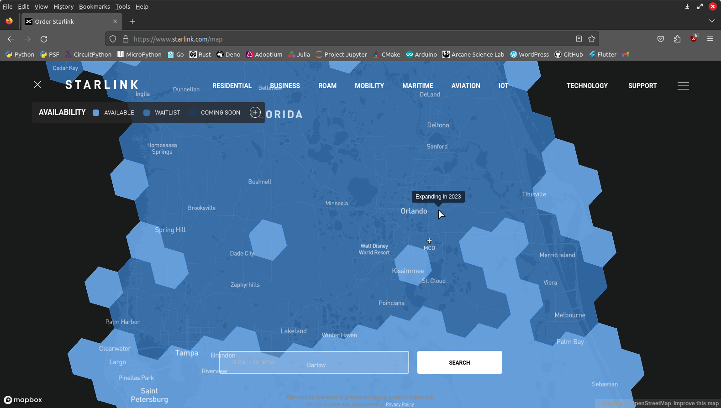721x408 pixels.
Task: Open the Starlink hamburger menu
Action: (x=683, y=86)
